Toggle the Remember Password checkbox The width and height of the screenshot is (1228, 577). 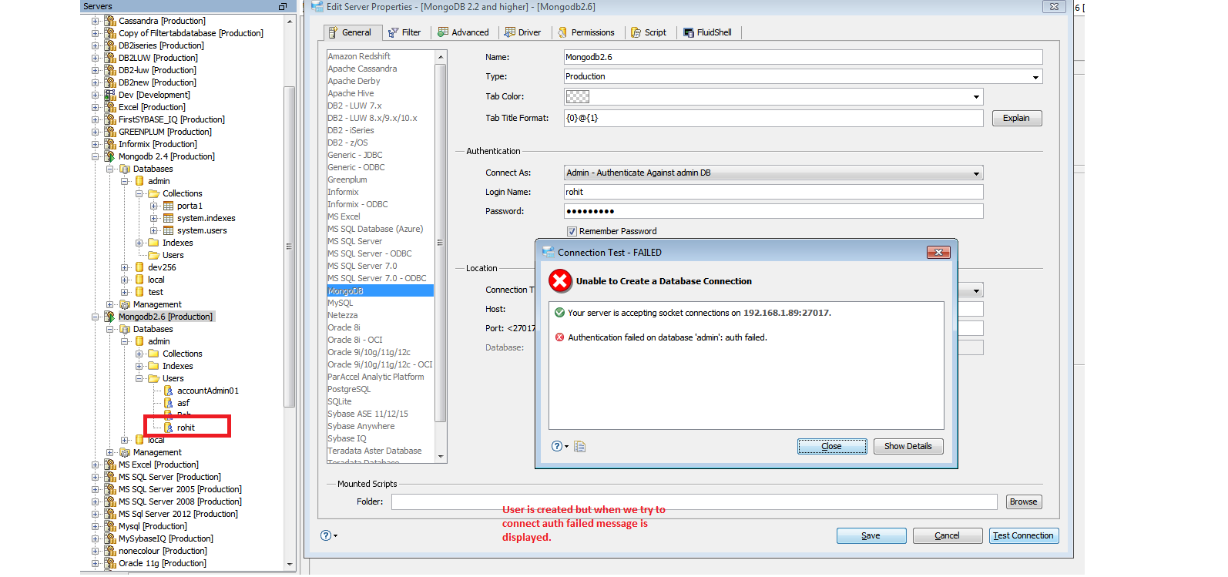click(572, 231)
